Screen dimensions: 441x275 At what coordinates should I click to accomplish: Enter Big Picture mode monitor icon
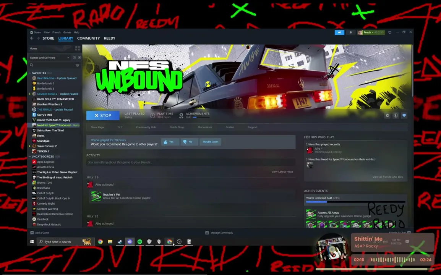pos(390,32)
